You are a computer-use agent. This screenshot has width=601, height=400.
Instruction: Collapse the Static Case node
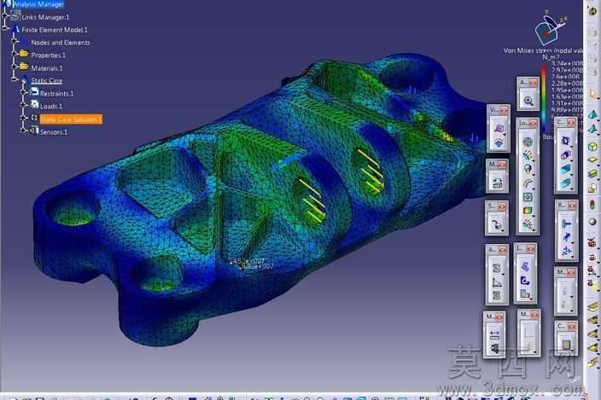tap(15, 79)
